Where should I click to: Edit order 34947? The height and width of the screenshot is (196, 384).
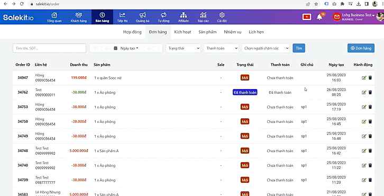[x=364, y=78]
